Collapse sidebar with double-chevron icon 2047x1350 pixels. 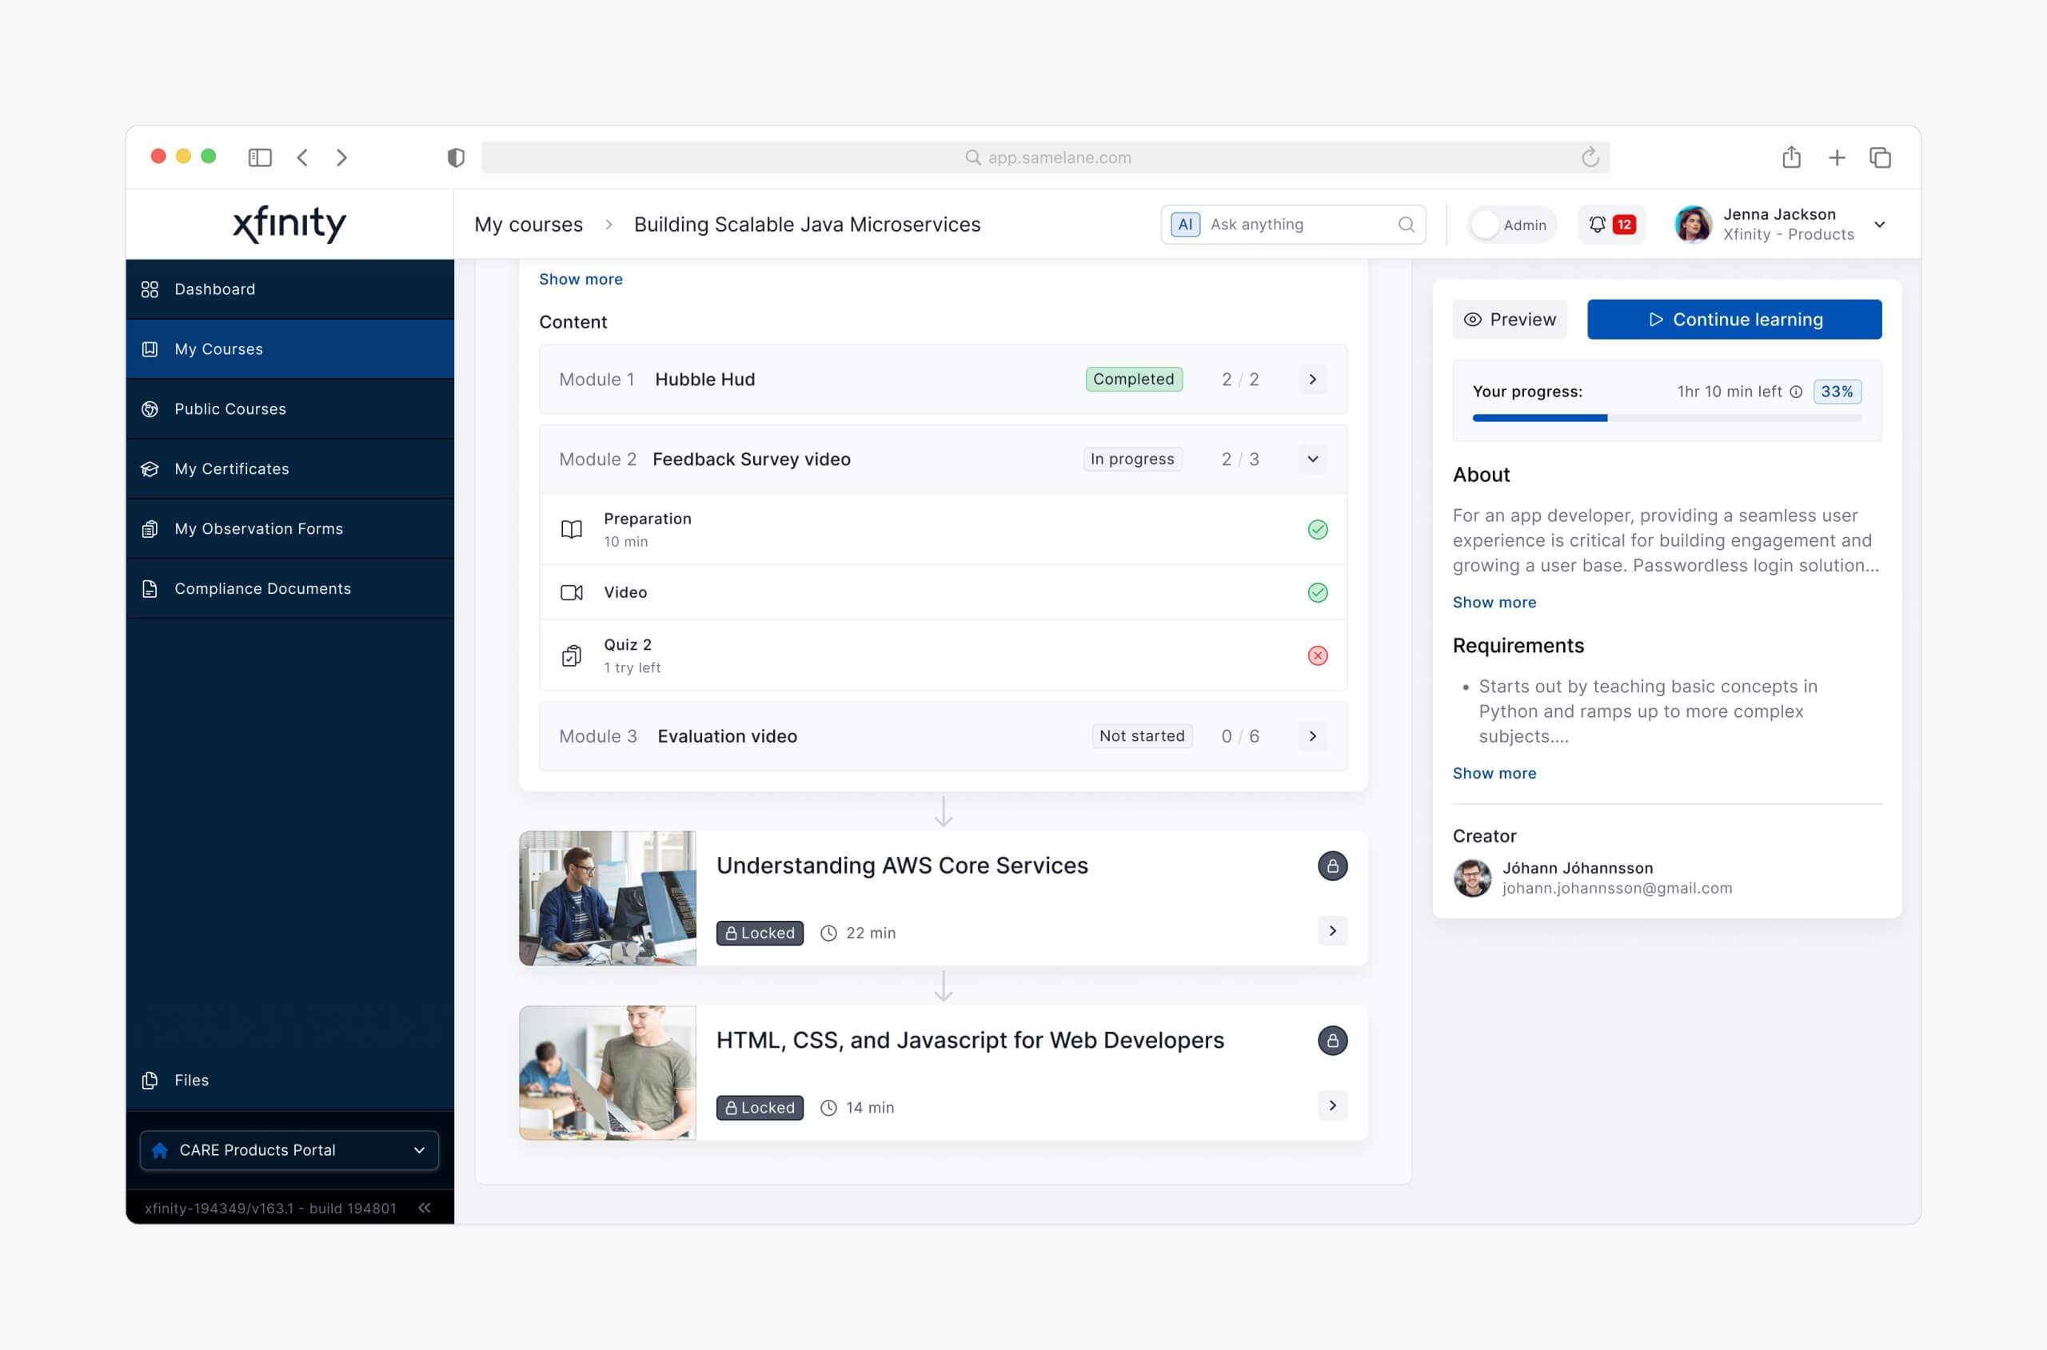[425, 1208]
